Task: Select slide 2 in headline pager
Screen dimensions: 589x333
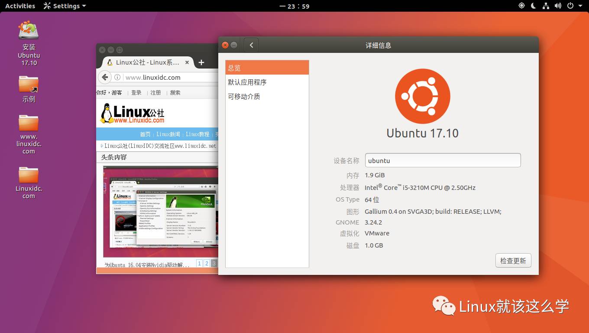Action: tap(207, 263)
